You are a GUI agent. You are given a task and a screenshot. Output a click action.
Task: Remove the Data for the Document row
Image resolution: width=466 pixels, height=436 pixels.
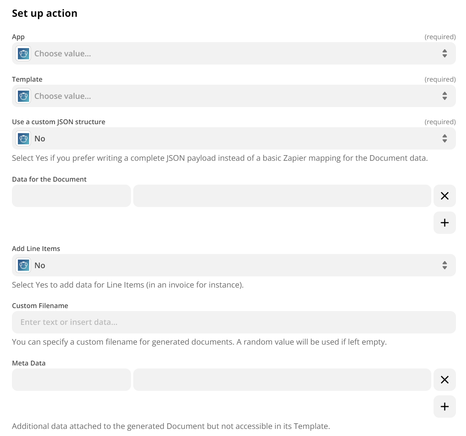(x=444, y=196)
